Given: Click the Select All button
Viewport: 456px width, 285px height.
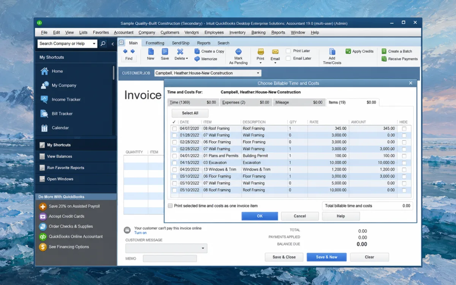Looking at the screenshot, I should [x=190, y=113].
